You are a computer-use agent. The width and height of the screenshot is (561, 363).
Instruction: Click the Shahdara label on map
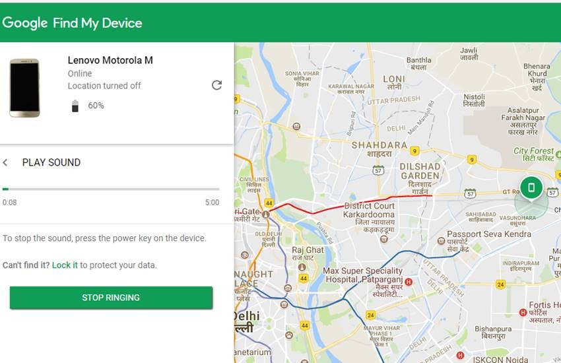click(x=379, y=145)
